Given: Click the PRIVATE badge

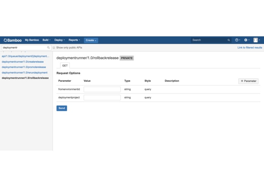Looking at the screenshot, I should 126,58.
